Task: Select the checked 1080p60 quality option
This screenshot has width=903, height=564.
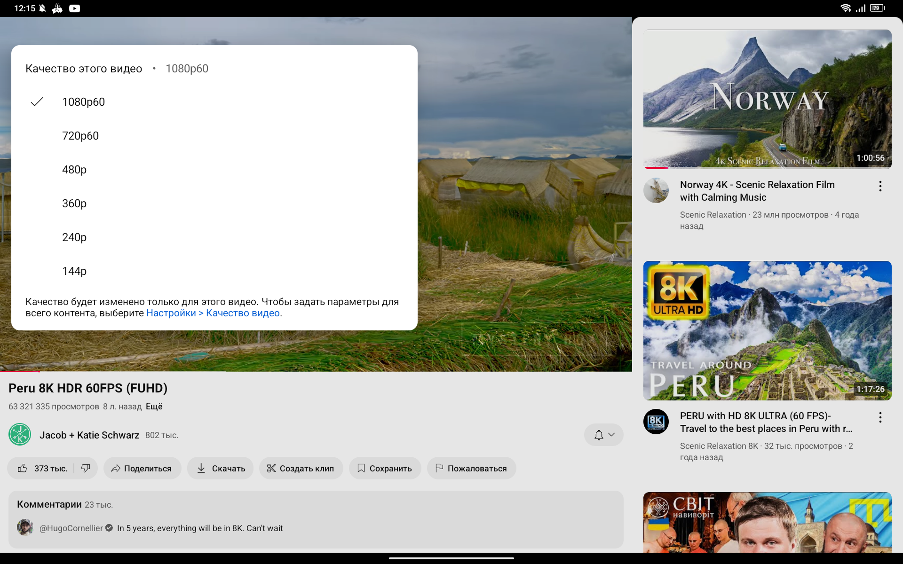Action: (83, 102)
